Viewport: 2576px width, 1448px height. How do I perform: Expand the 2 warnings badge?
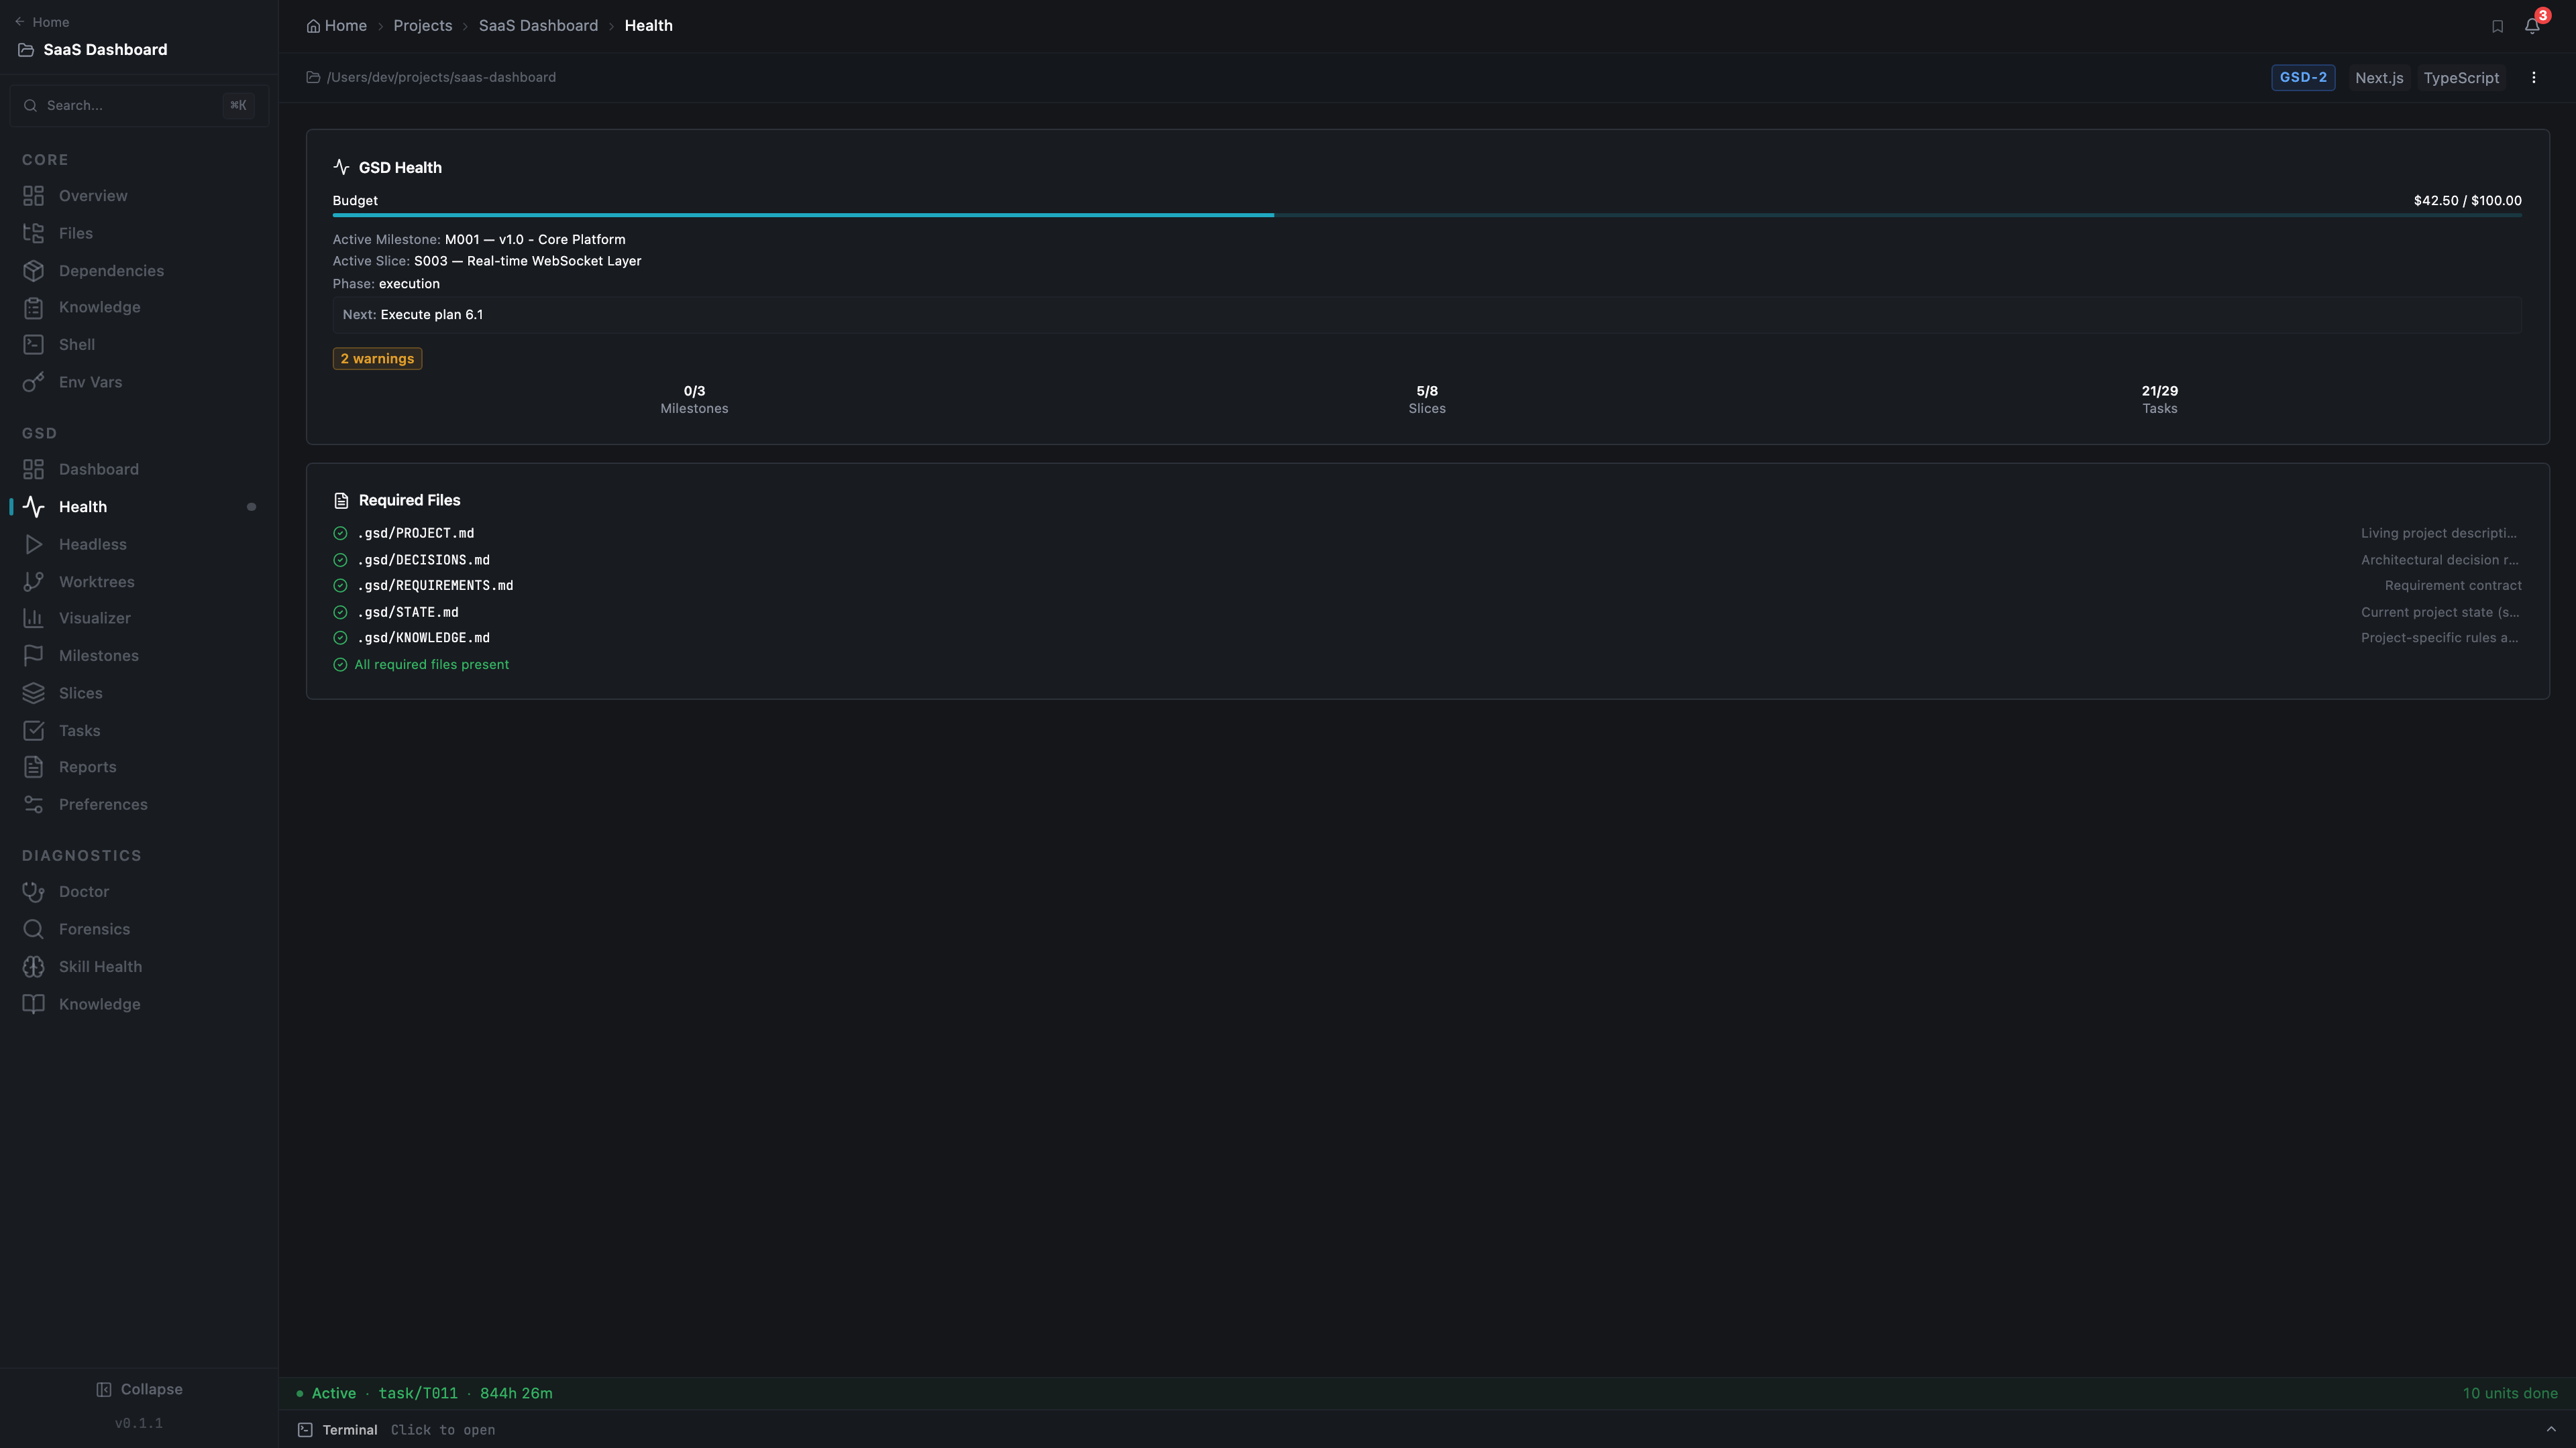(377, 358)
